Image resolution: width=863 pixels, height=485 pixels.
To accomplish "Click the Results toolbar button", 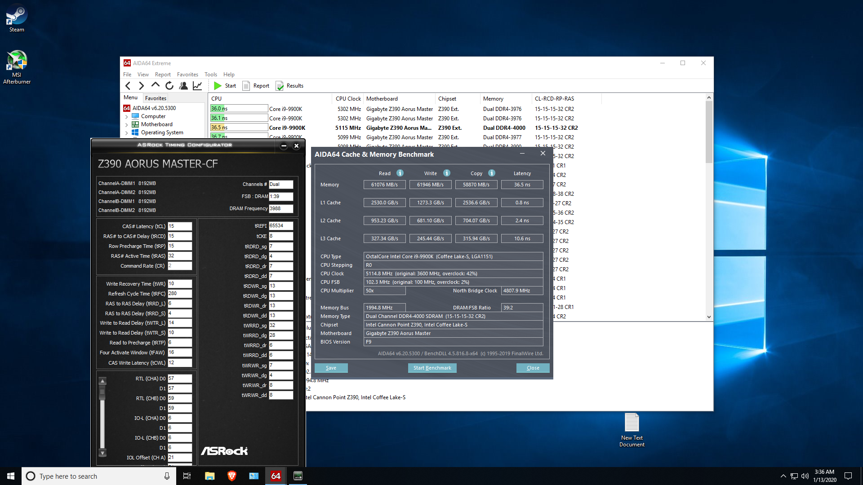I will pyautogui.click(x=290, y=86).
